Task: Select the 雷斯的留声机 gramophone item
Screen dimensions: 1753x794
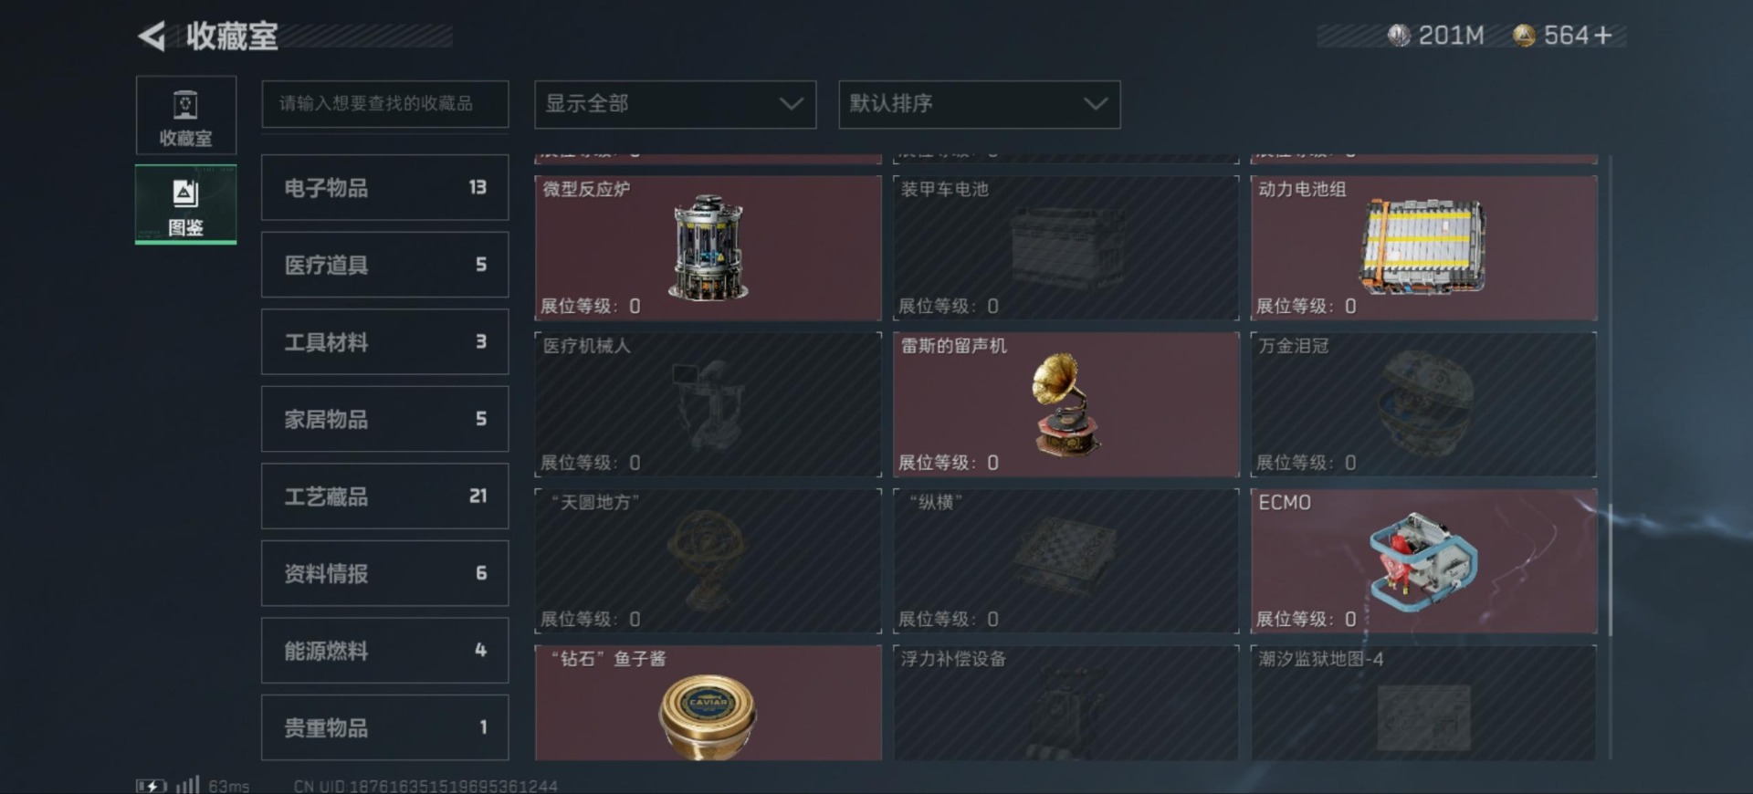Action: click(x=1065, y=404)
